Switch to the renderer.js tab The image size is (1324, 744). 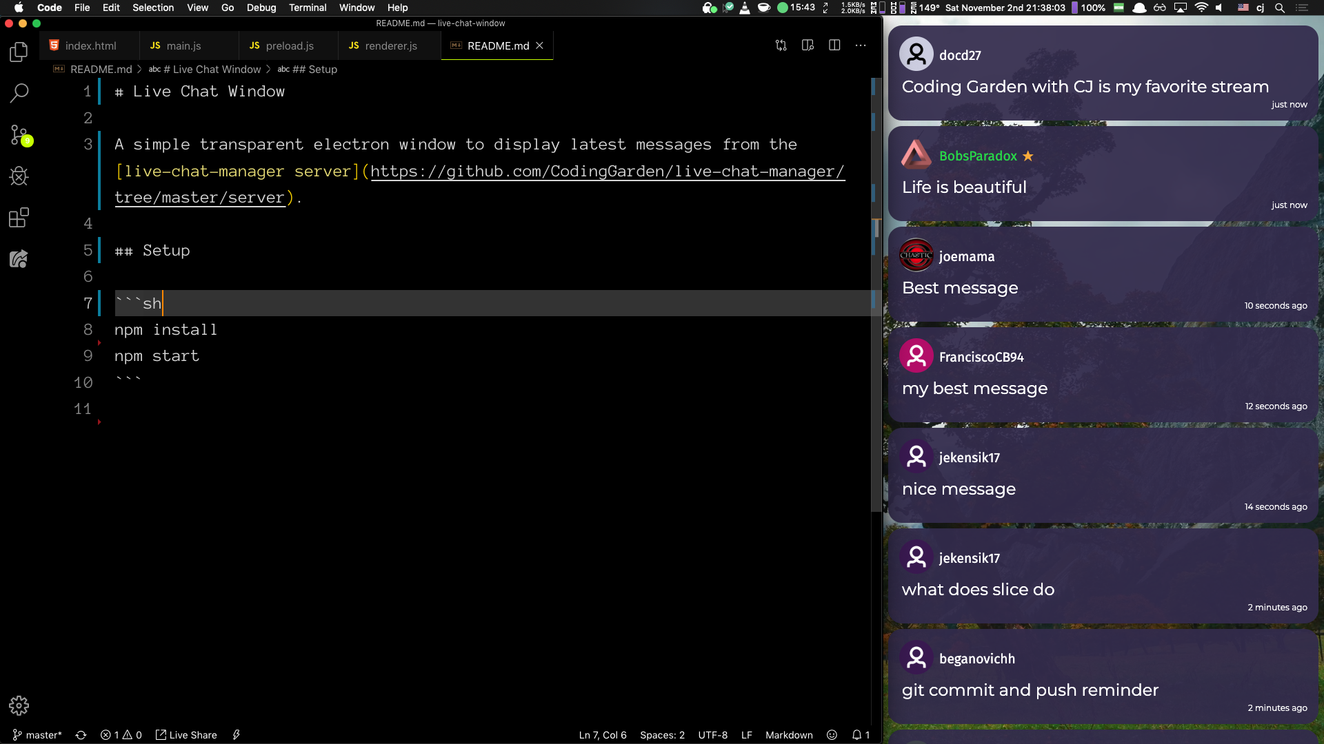390,45
